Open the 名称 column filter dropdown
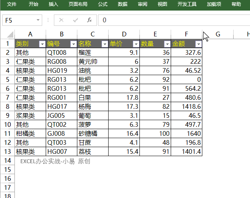Viewport: 250px width, 198px height. [x=105, y=44]
